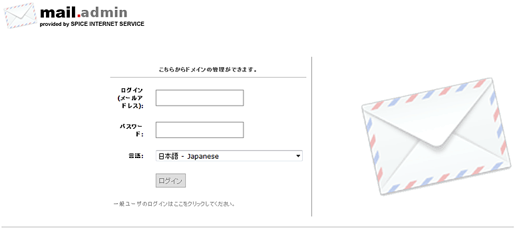Focus the ログイン mail address input field

coord(200,98)
